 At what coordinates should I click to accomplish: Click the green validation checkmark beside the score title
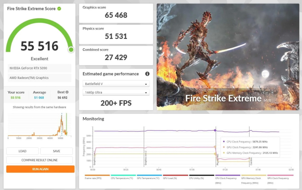pos(59,9)
